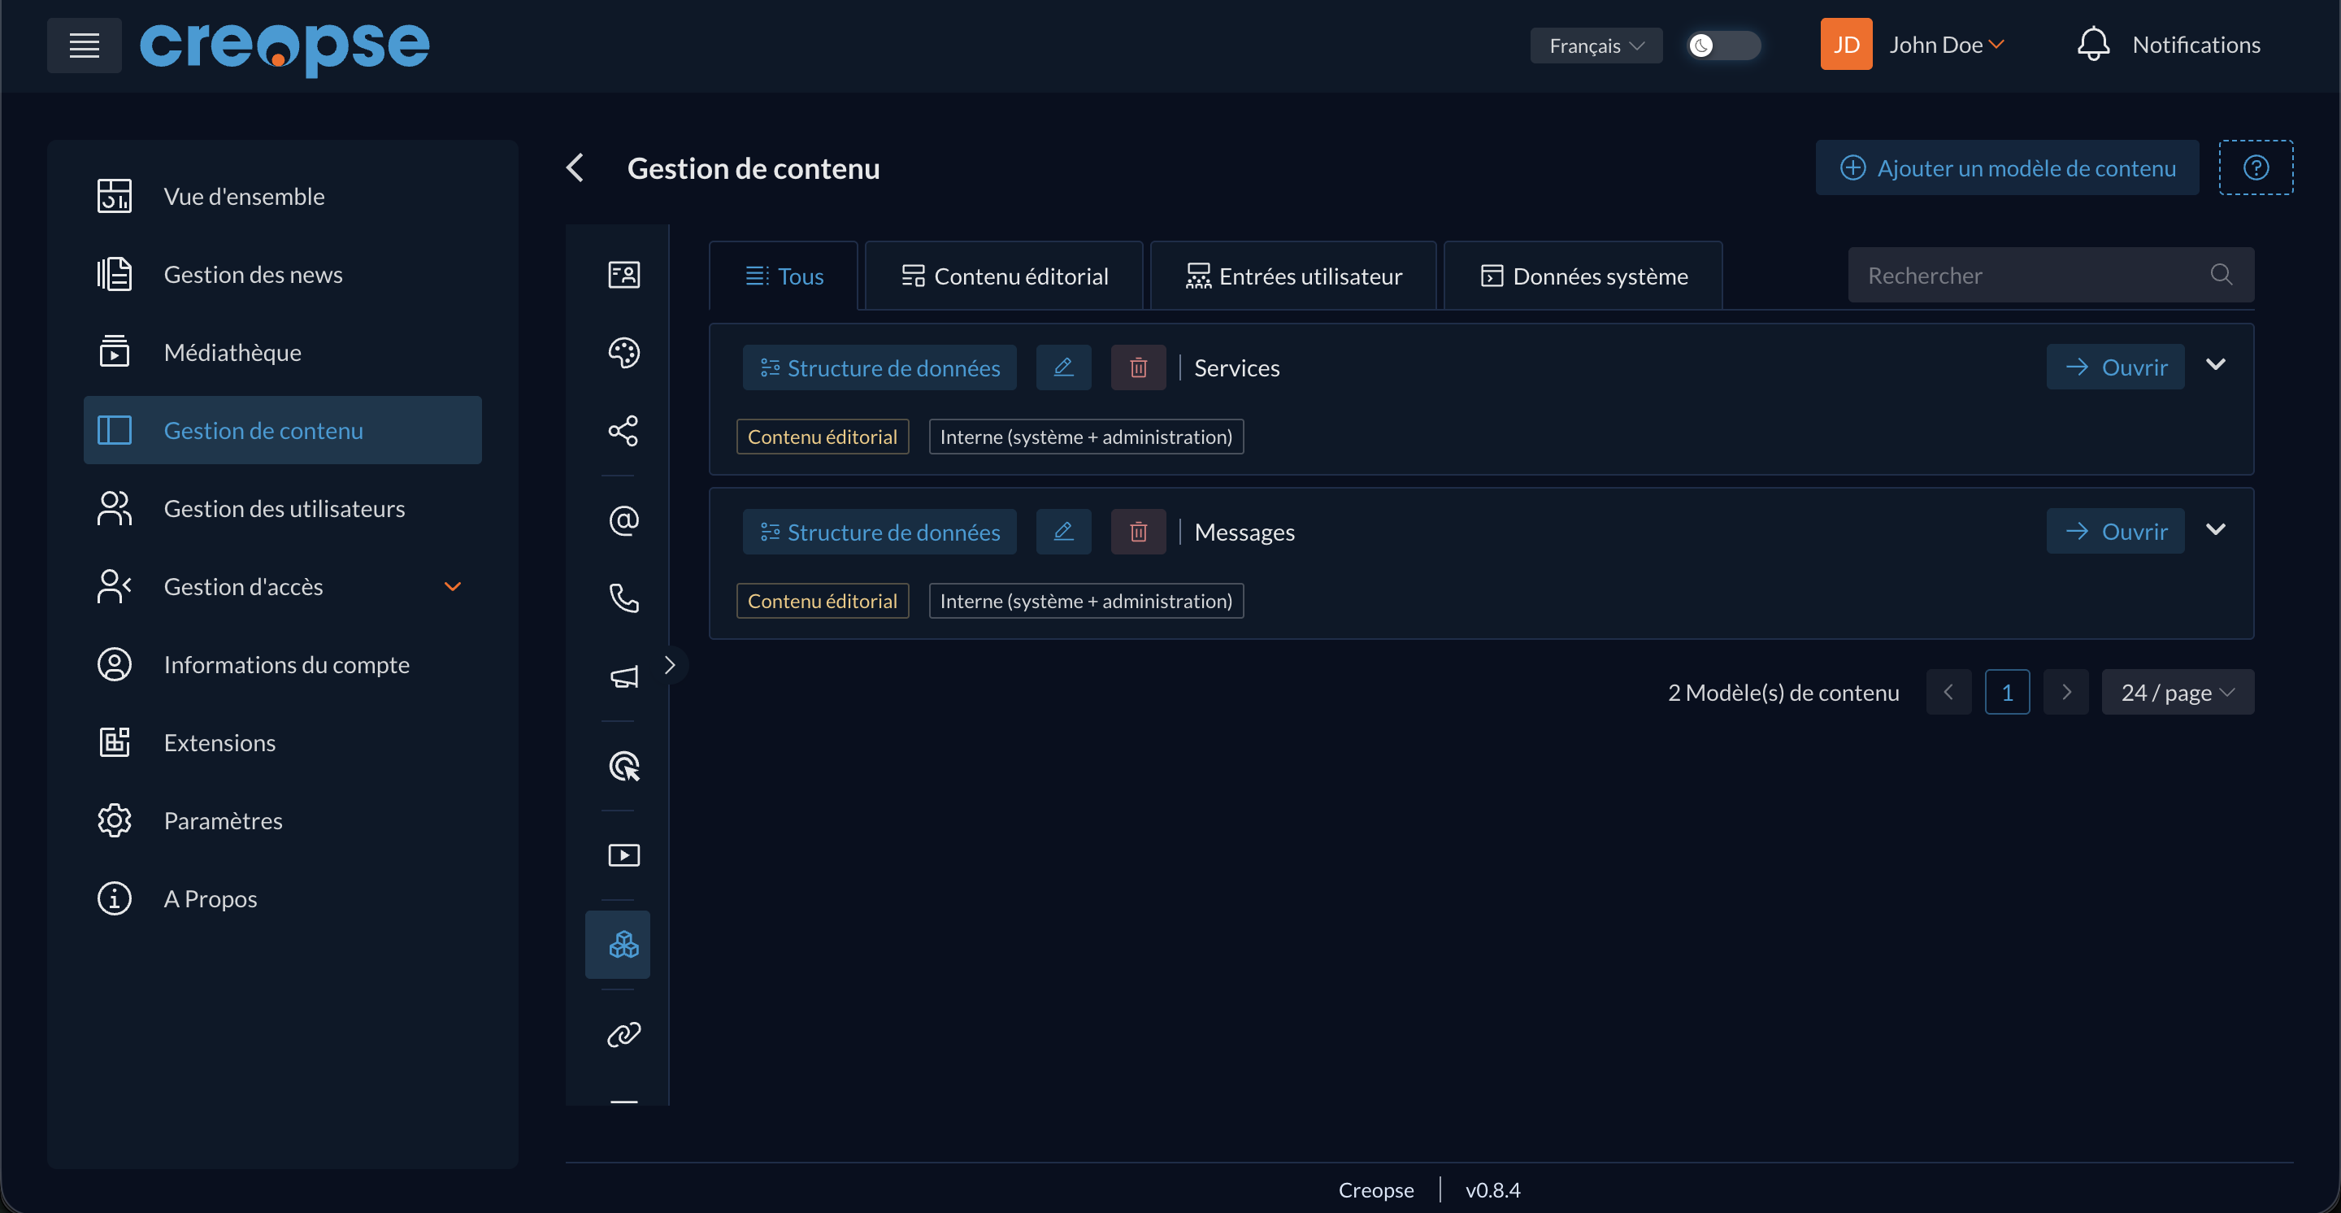The width and height of the screenshot is (2341, 1213).
Task: Click the Services model name
Action: click(x=1237, y=368)
